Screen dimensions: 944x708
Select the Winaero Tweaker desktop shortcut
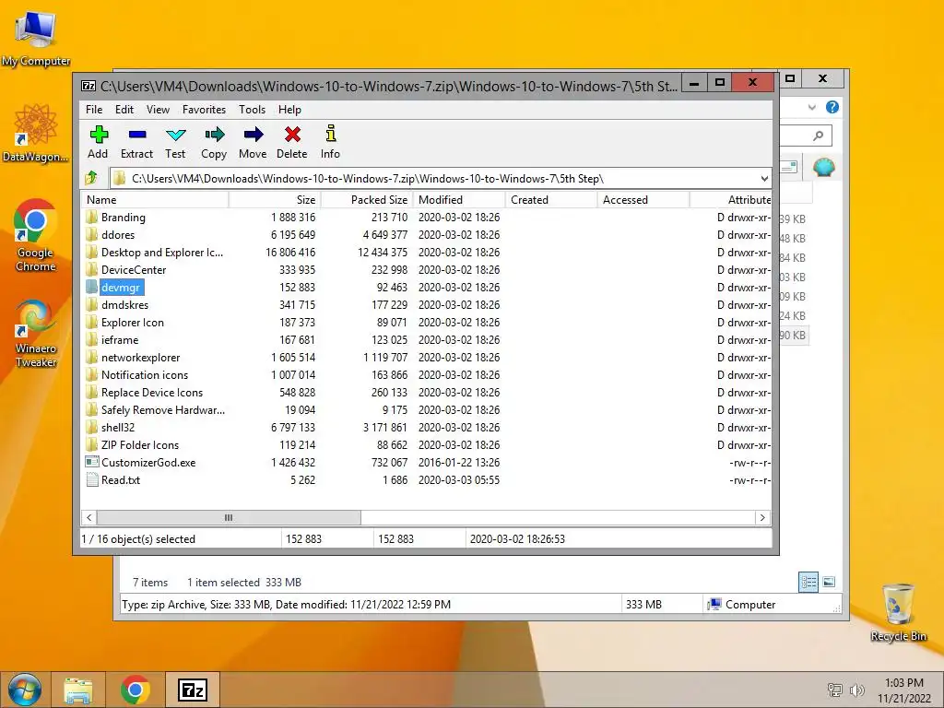36,334
